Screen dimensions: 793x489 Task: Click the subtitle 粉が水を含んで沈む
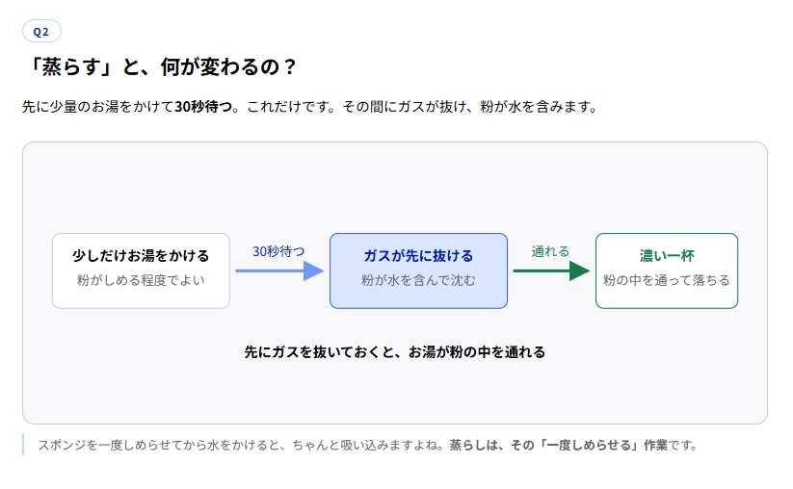(x=418, y=280)
